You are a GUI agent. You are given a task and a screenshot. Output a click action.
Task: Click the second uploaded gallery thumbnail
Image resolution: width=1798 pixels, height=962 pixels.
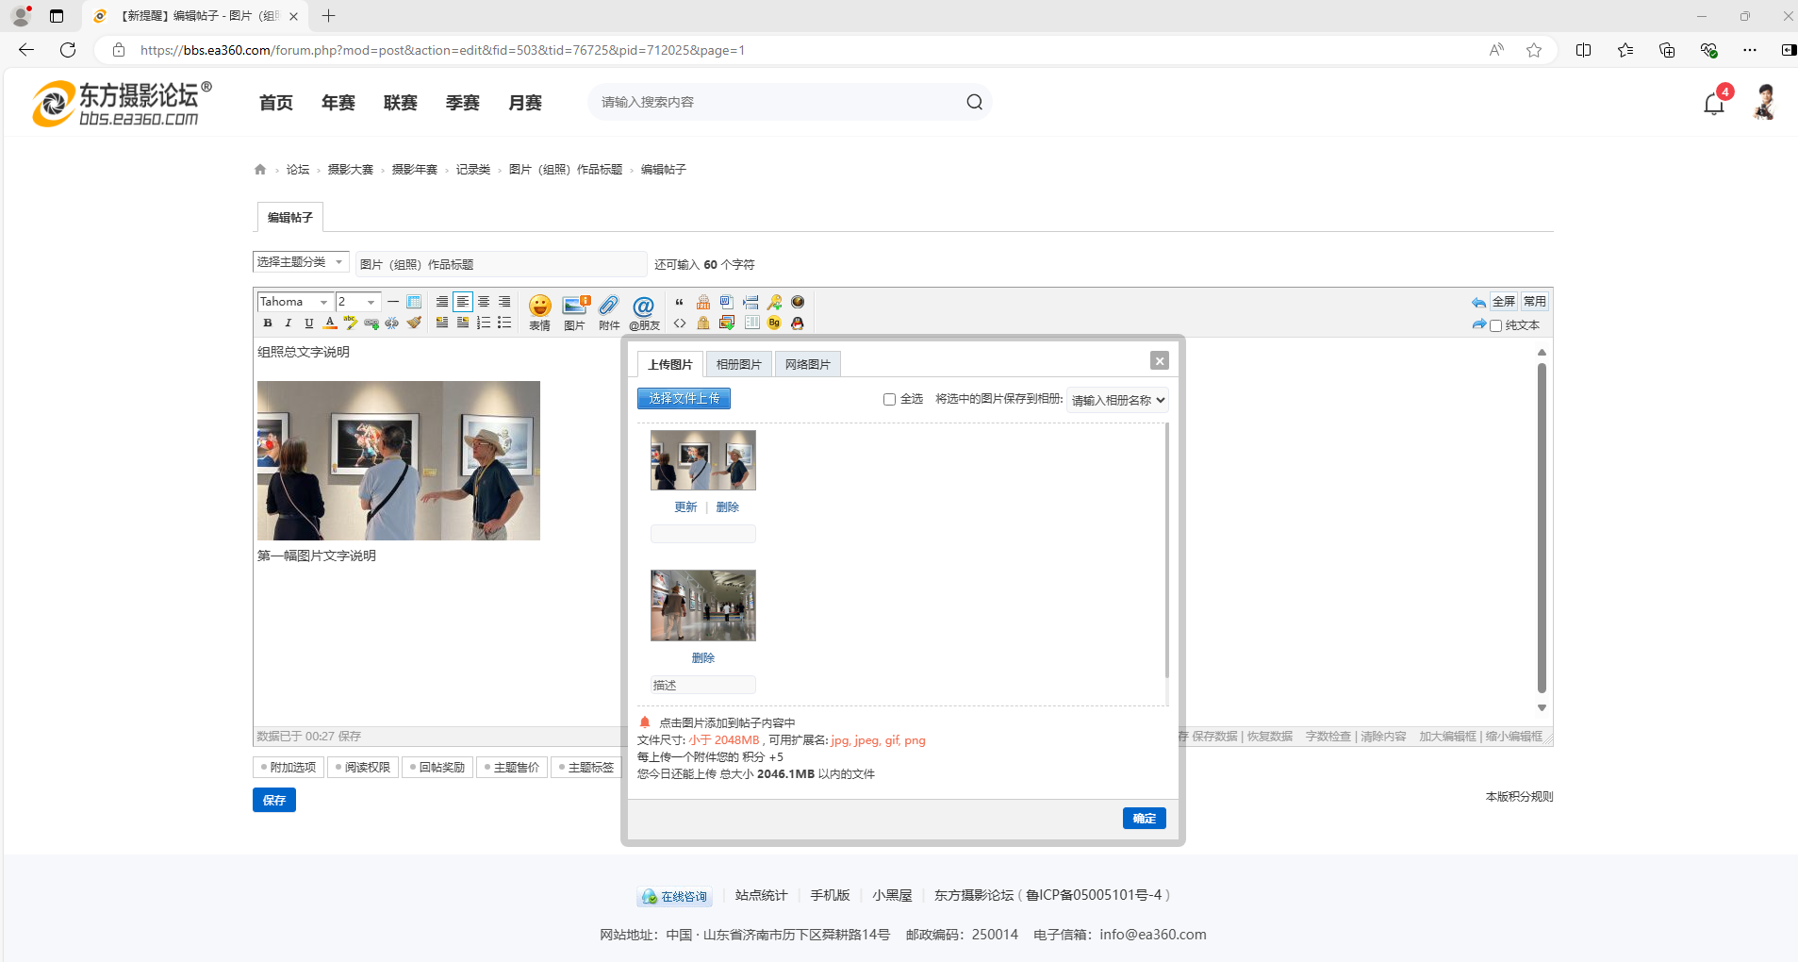702,605
